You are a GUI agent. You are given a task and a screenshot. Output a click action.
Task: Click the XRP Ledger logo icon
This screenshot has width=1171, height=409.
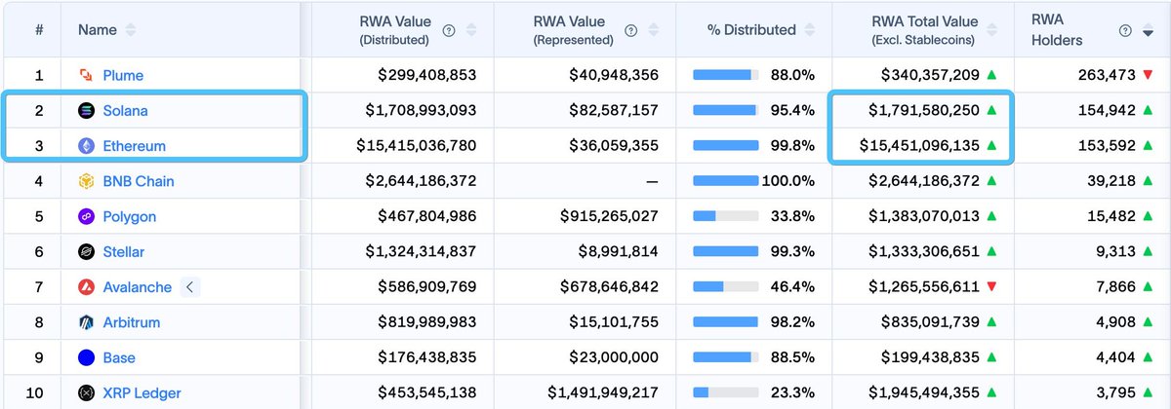[x=86, y=393]
